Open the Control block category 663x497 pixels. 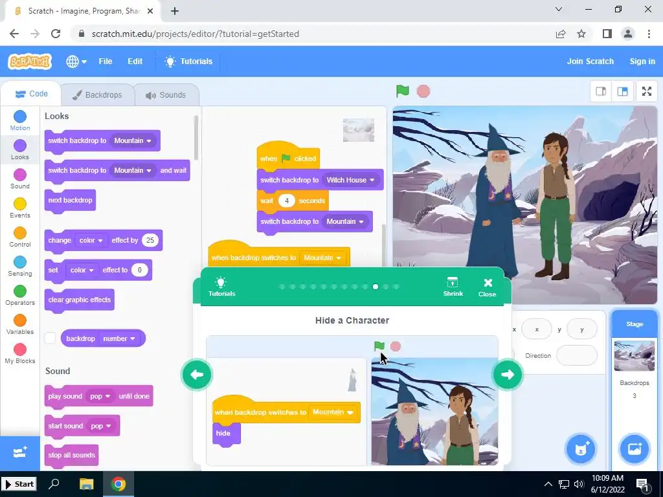(x=20, y=237)
